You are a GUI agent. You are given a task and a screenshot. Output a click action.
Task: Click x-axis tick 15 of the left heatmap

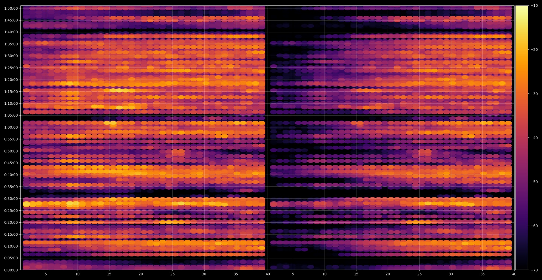click(109, 274)
